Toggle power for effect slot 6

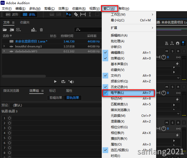click(9, 143)
